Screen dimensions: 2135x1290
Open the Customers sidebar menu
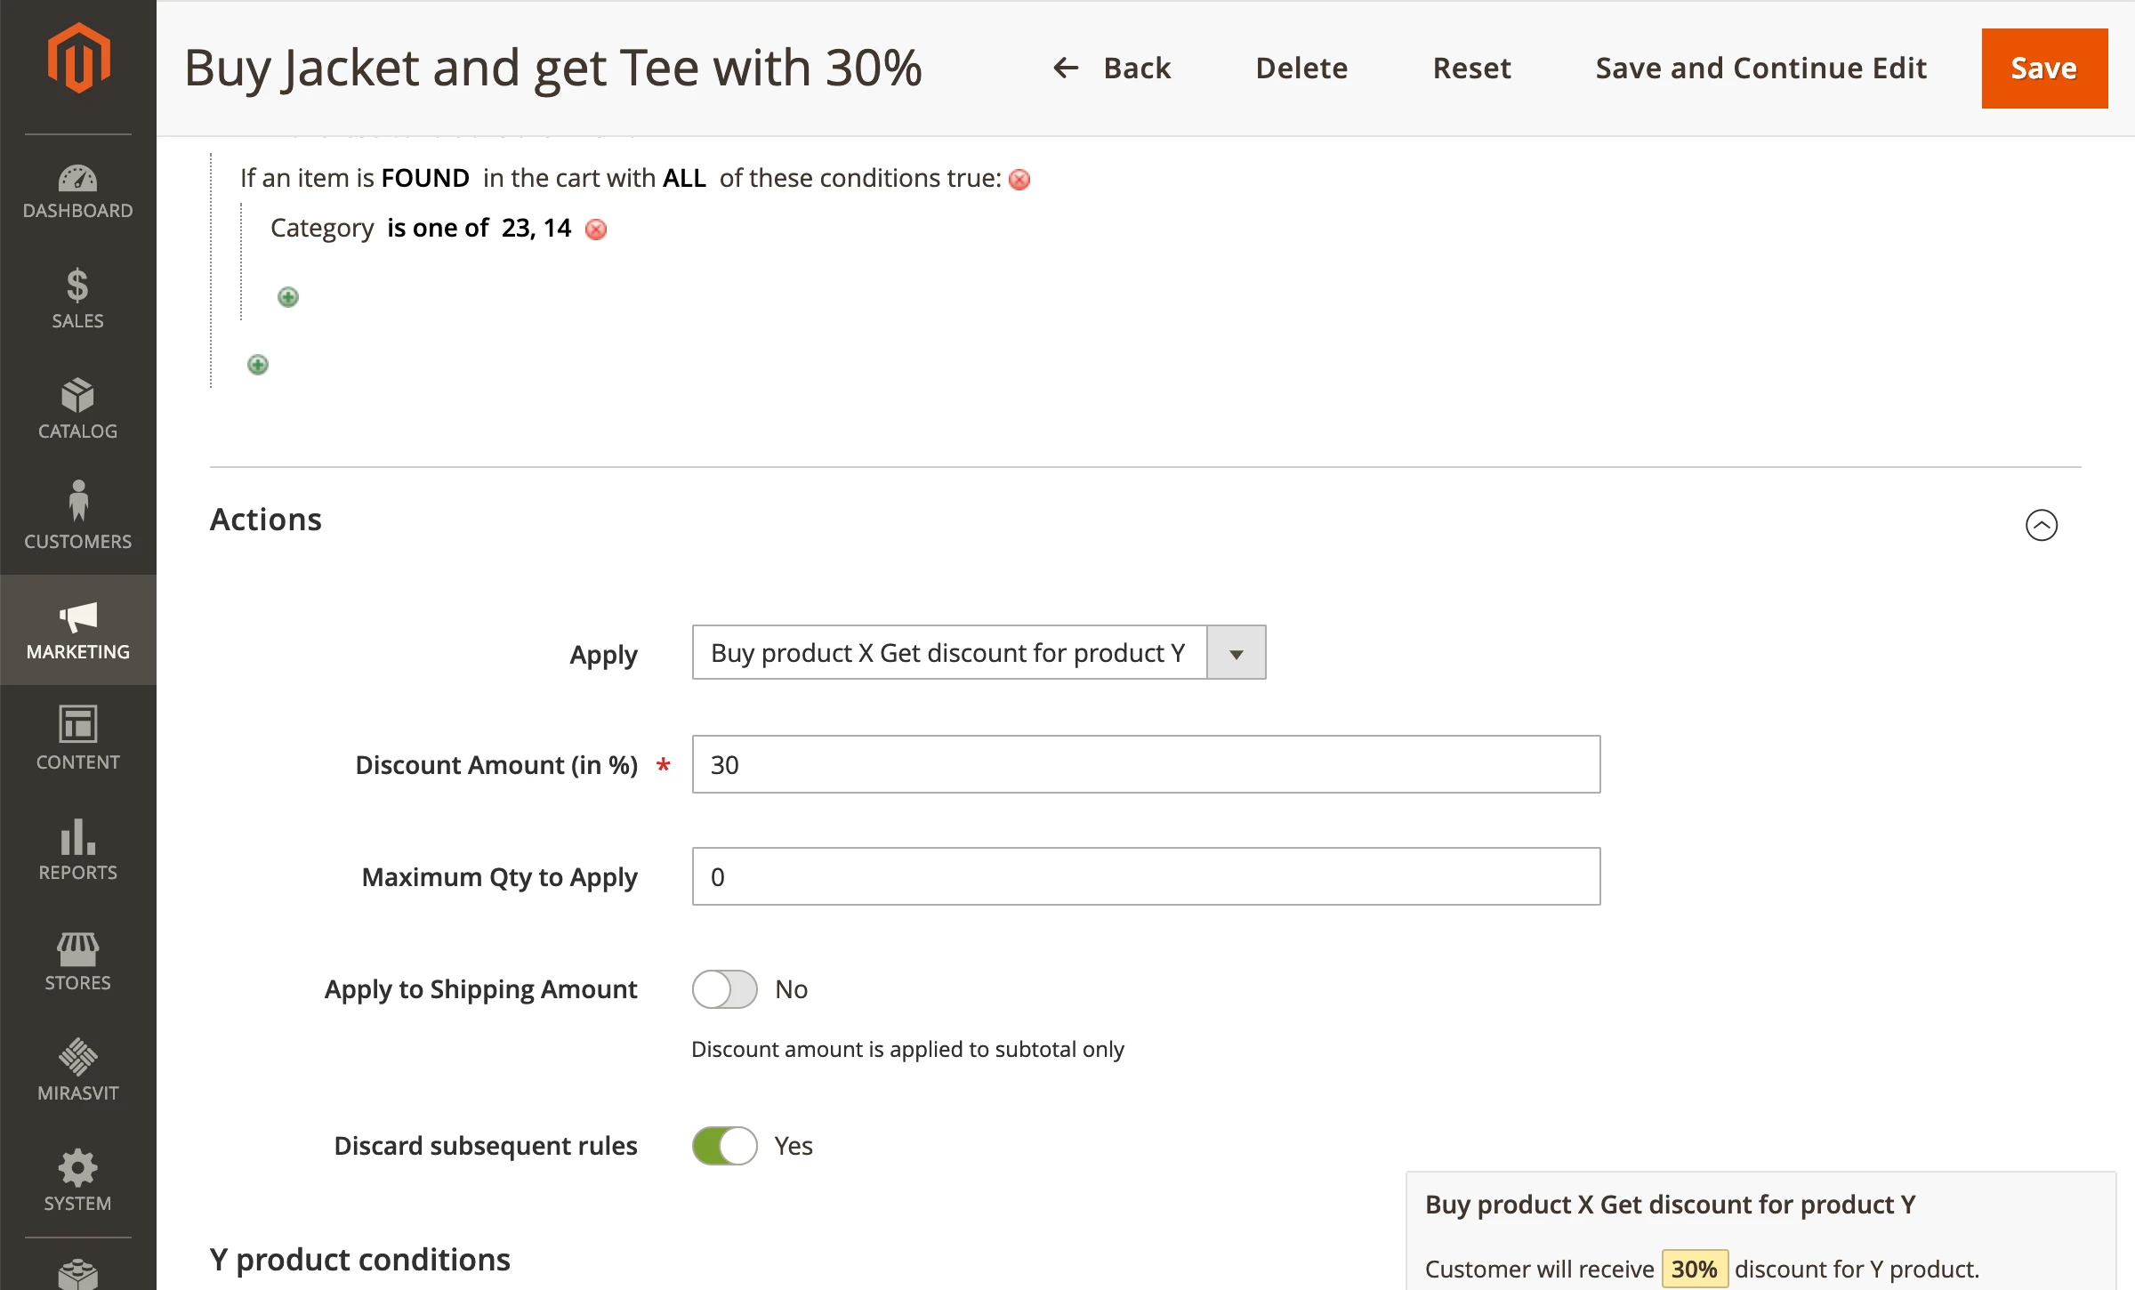[x=78, y=518]
